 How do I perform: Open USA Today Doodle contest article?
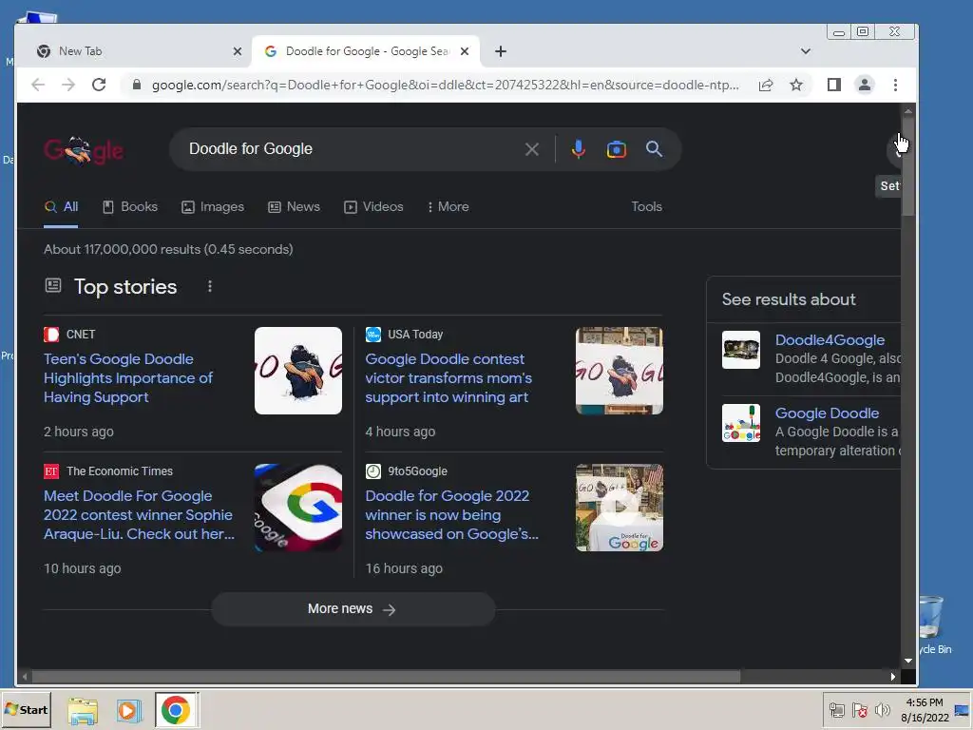tap(448, 378)
